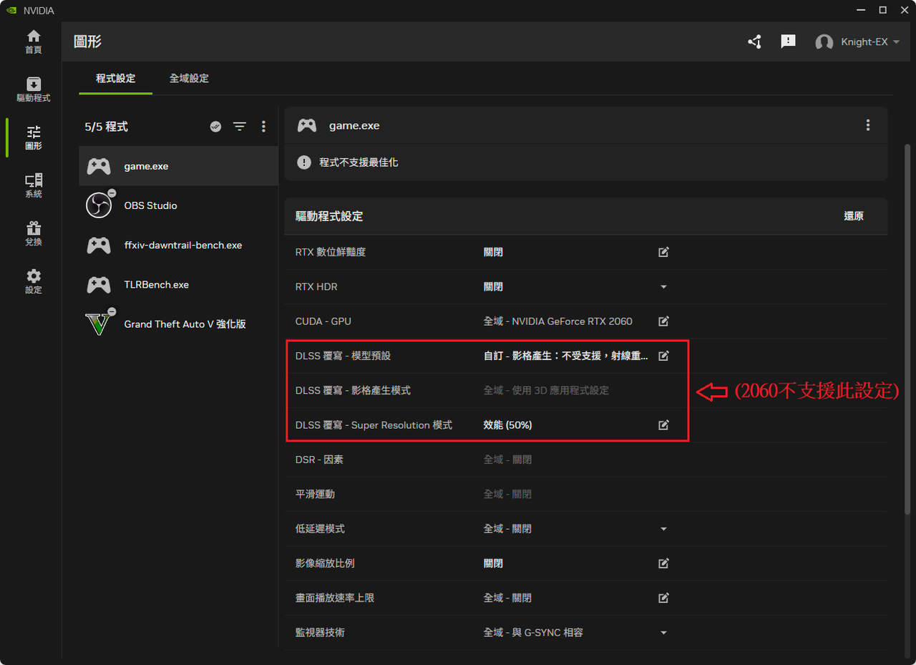Screen dimensions: 916x665
Task: Click the Grand Theft Auto V icon
Action: coord(99,324)
